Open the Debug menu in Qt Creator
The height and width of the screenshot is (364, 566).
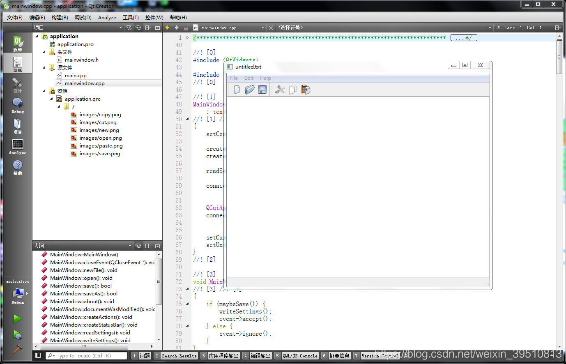[83, 18]
